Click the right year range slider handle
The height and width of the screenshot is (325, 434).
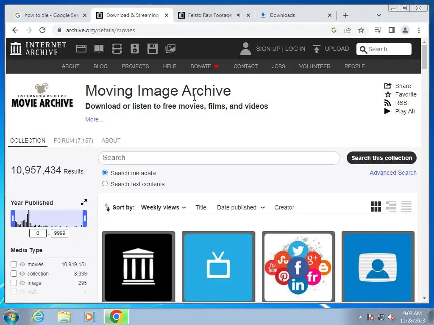(x=85, y=218)
